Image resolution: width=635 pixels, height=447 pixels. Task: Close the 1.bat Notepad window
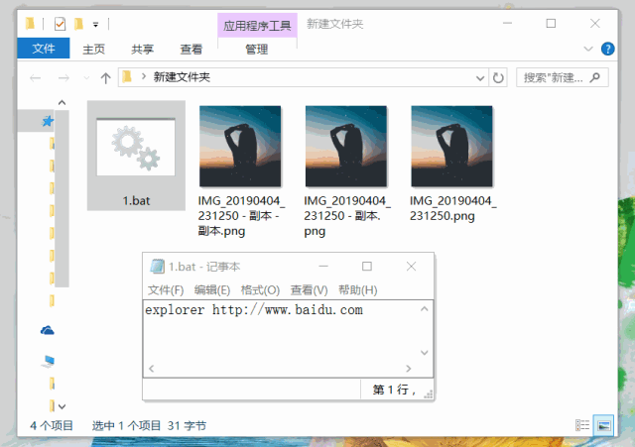pyautogui.click(x=411, y=267)
